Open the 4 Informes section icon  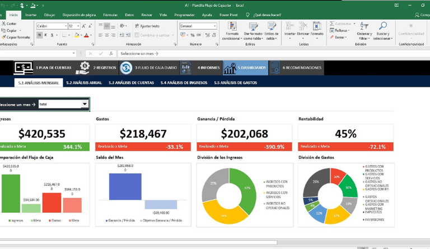[x=186, y=68]
